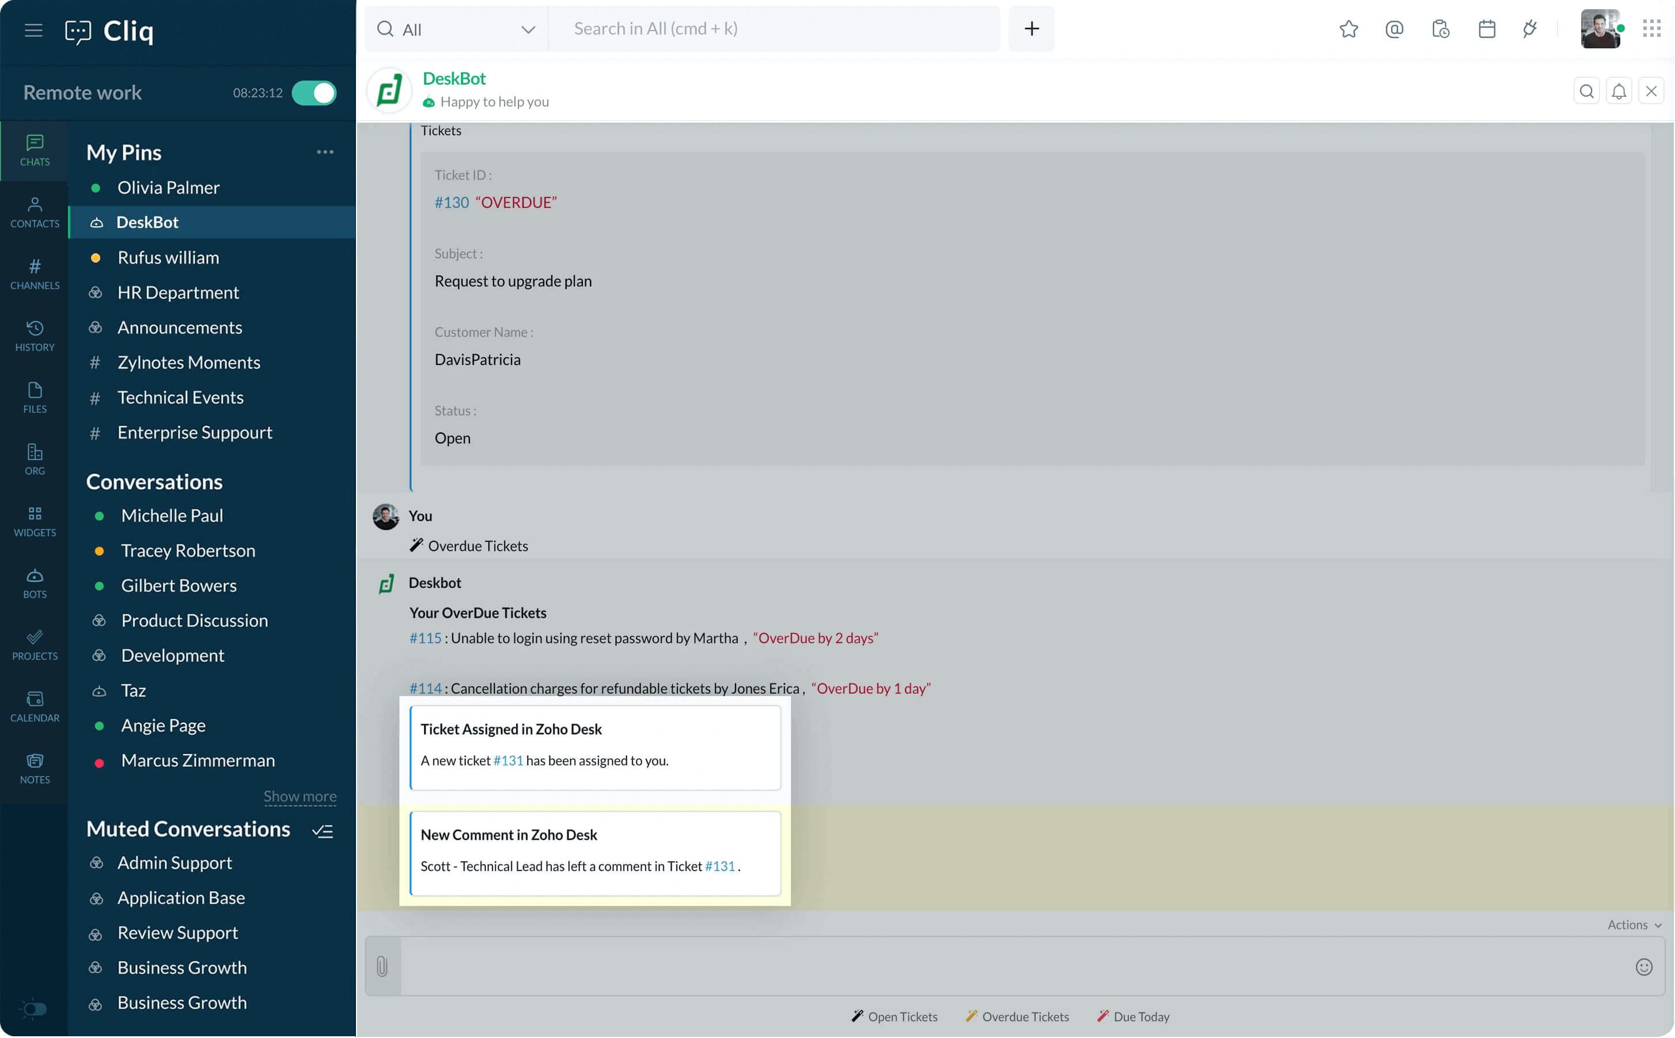Open the @ mentions icon
1675x1038 pixels.
coord(1393,29)
